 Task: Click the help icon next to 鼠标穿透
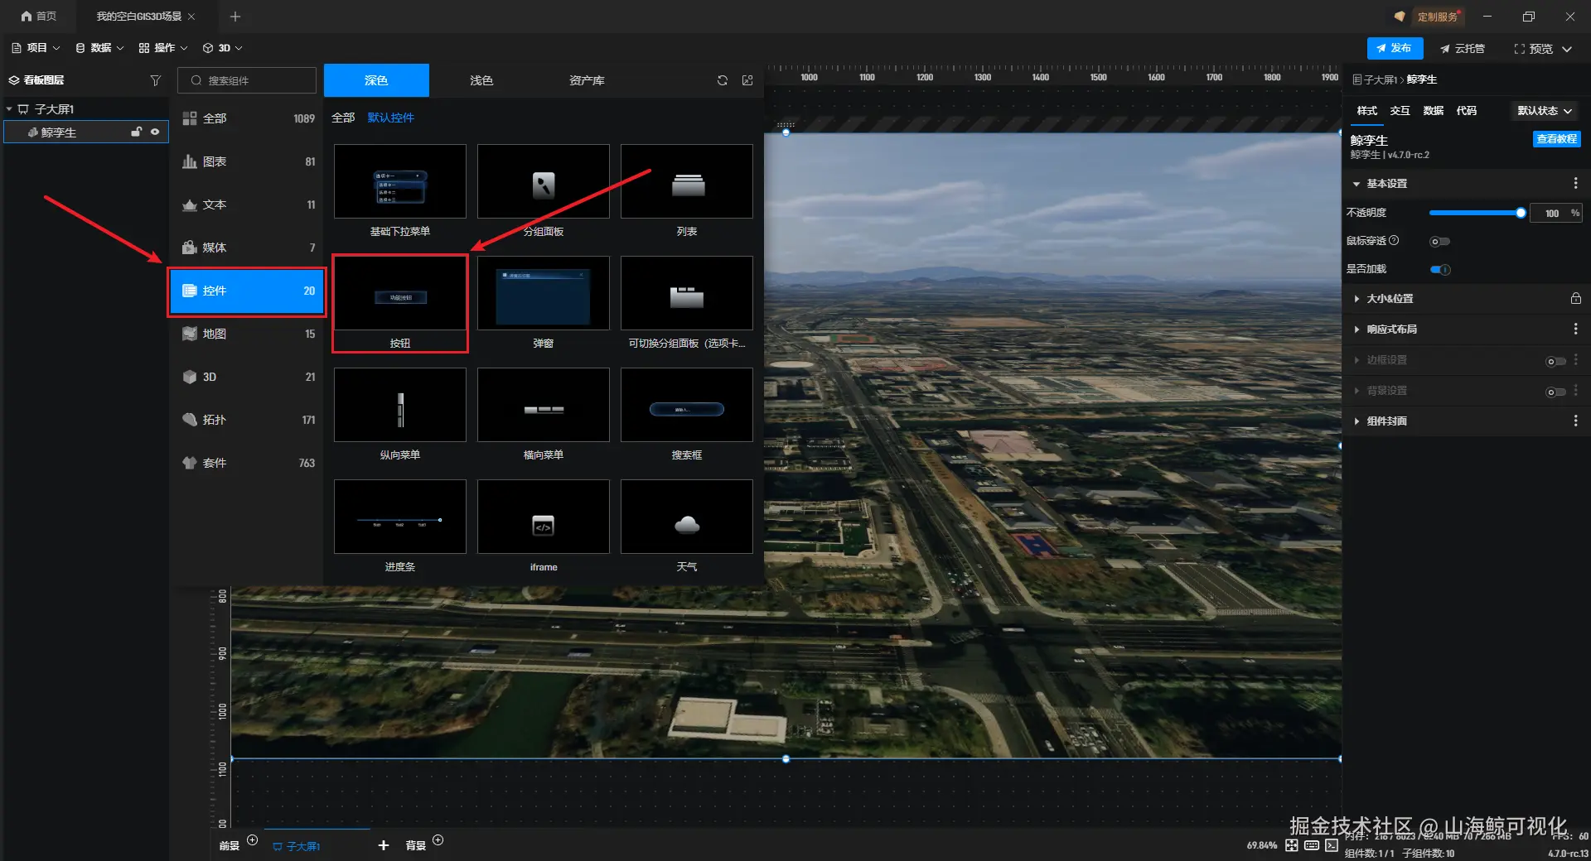click(1394, 240)
